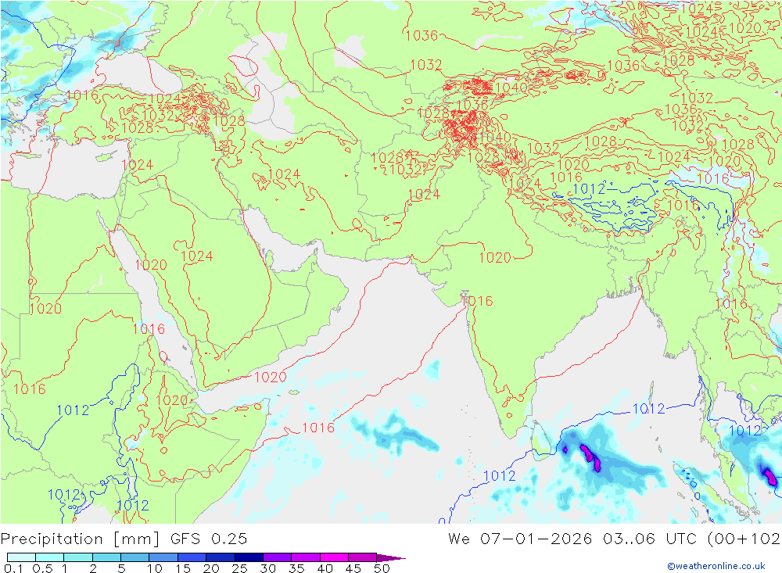The height and width of the screenshot is (573, 782).
Task: Click the blue '1012' label over Tibet
Action: point(589,189)
